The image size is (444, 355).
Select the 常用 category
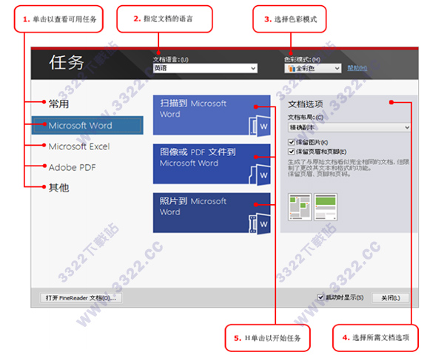click(x=58, y=104)
